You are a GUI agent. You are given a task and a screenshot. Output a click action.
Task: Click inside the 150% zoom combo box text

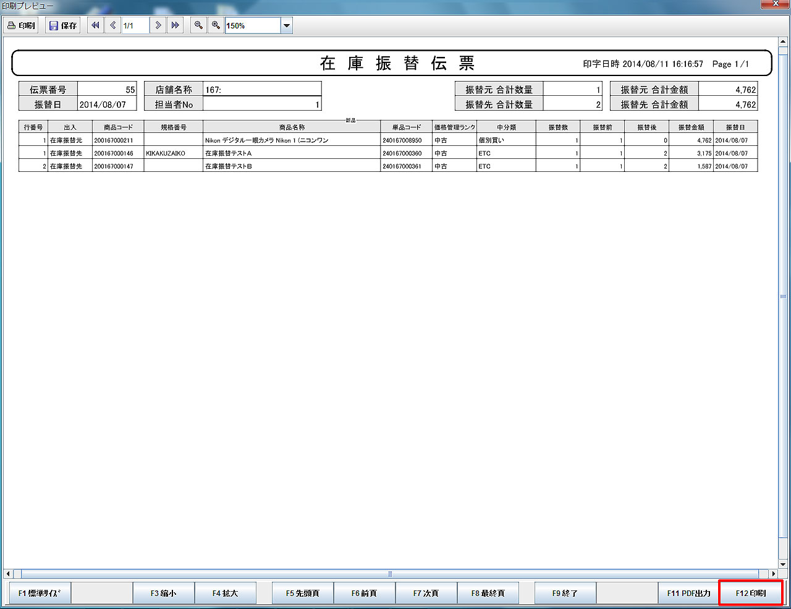click(x=252, y=25)
